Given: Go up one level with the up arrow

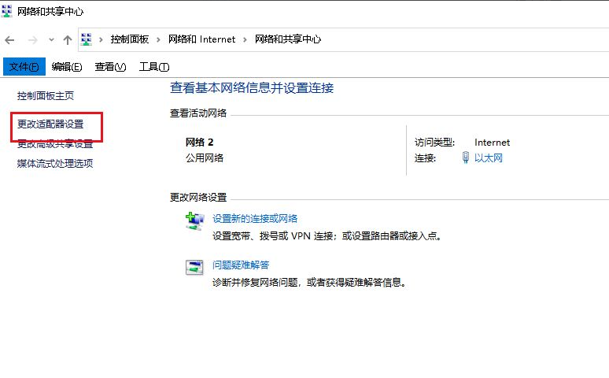Looking at the screenshot, I should pos(68,39).
